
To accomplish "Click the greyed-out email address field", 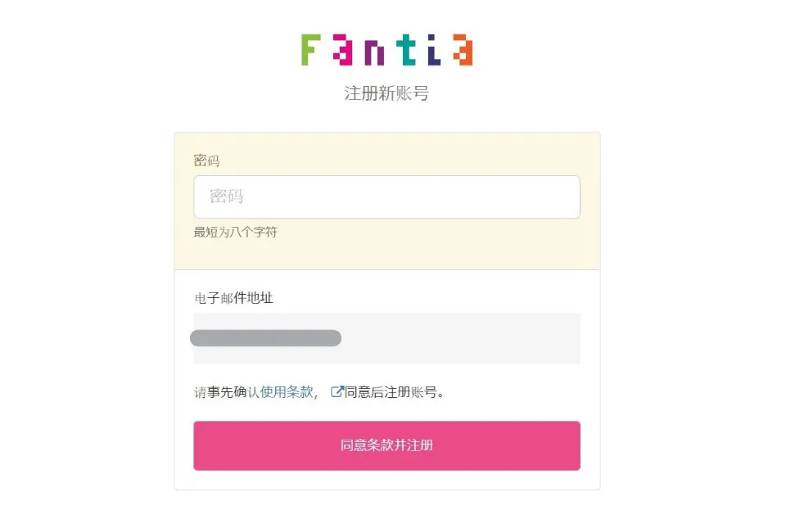I will pos(386,338).
